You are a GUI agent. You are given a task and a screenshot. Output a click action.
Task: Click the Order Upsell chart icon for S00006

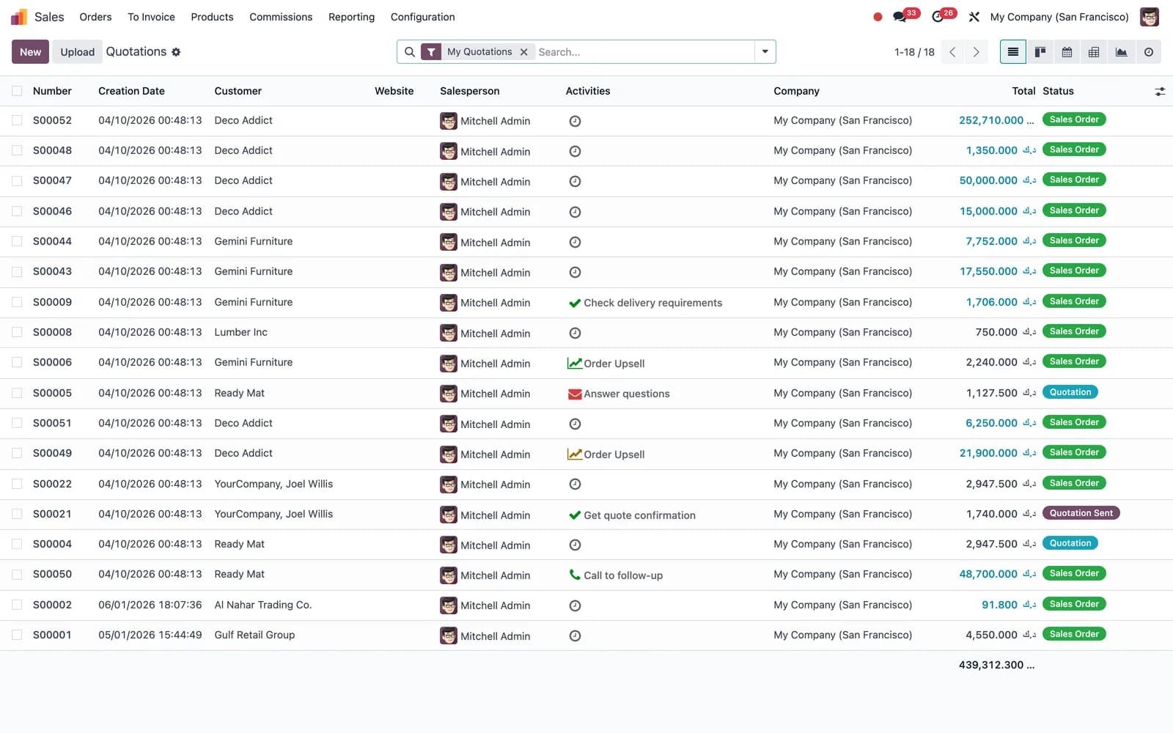point(575,364)
